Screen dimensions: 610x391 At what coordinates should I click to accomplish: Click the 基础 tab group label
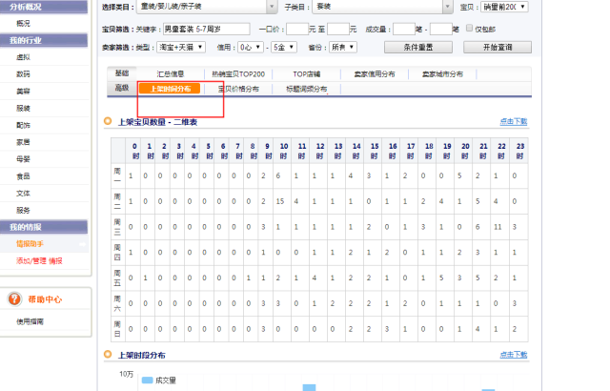pyautogui.click(x=122, y=73)
